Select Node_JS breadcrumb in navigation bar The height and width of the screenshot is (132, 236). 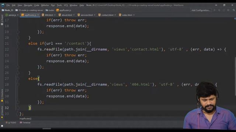(7, 10)
